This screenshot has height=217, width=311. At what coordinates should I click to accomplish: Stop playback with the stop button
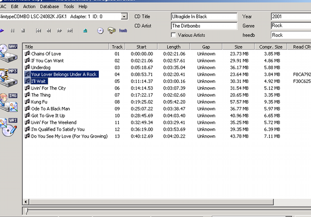[23, 30]
